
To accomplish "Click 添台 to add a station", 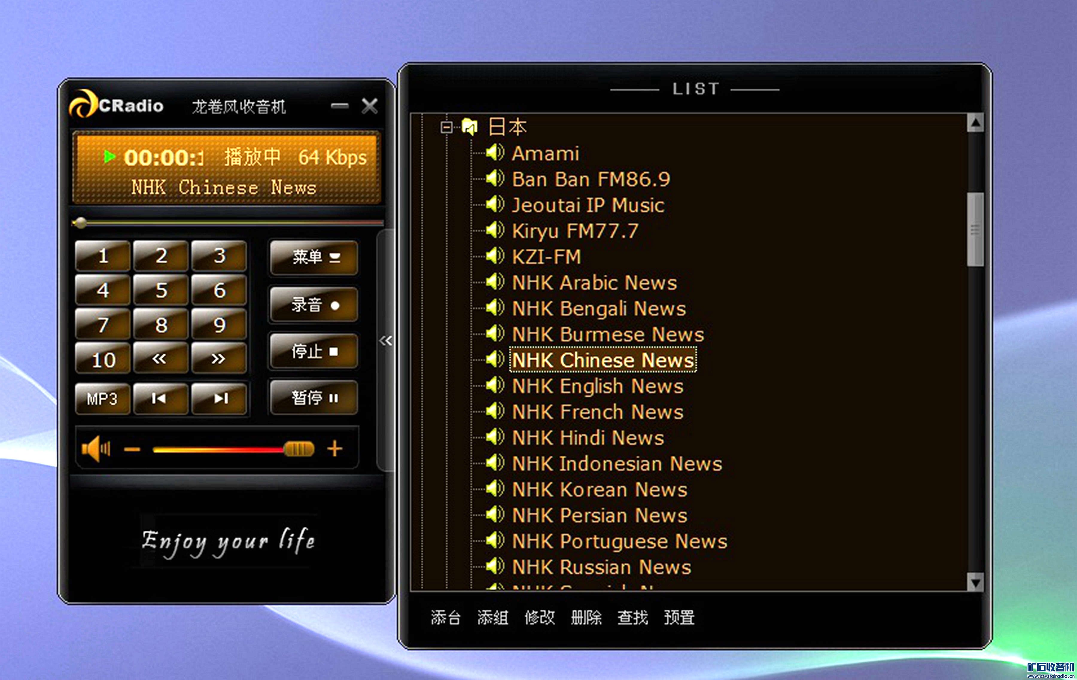I will pos(445,618).
